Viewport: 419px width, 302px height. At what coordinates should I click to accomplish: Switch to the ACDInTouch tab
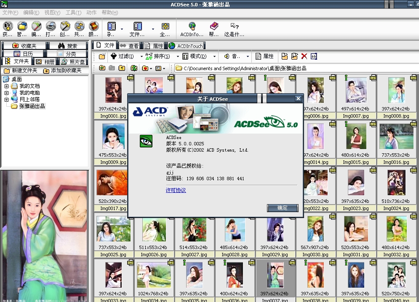186,46
